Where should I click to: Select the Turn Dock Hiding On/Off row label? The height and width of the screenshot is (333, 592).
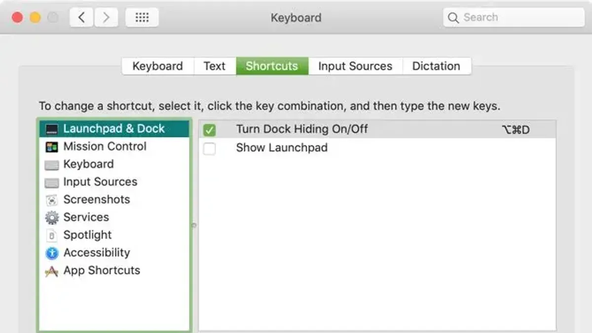tap(302, 129)
